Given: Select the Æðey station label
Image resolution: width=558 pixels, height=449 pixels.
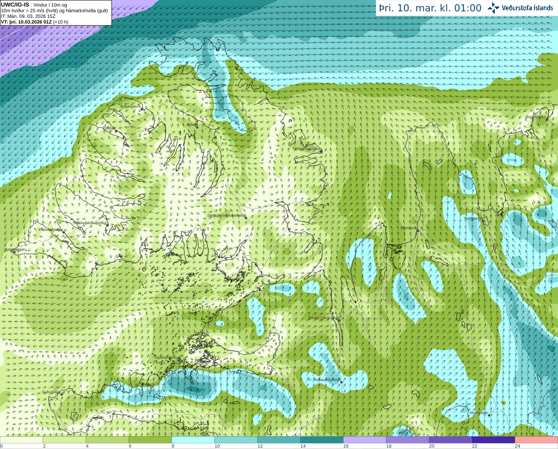Looking at the screenshot, I should coord(192,125).
